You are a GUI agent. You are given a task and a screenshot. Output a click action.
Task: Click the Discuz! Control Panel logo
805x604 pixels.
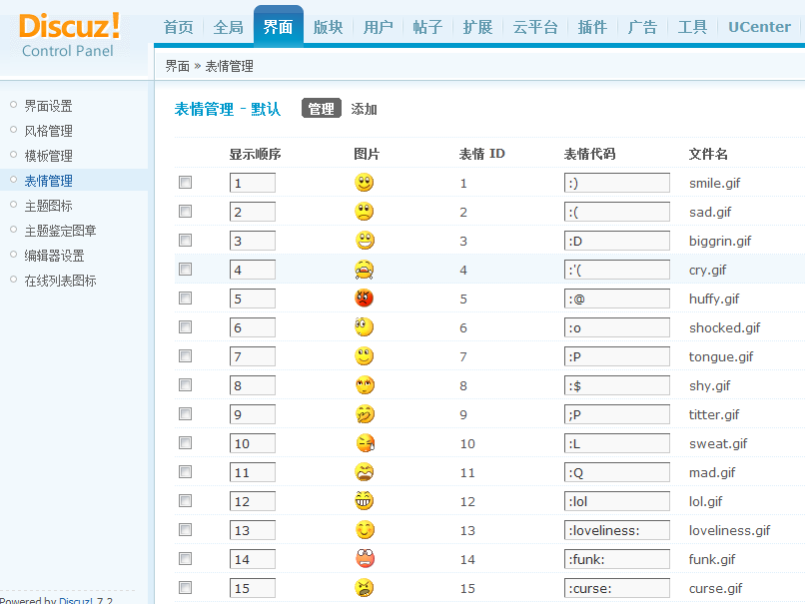point(69,35)
